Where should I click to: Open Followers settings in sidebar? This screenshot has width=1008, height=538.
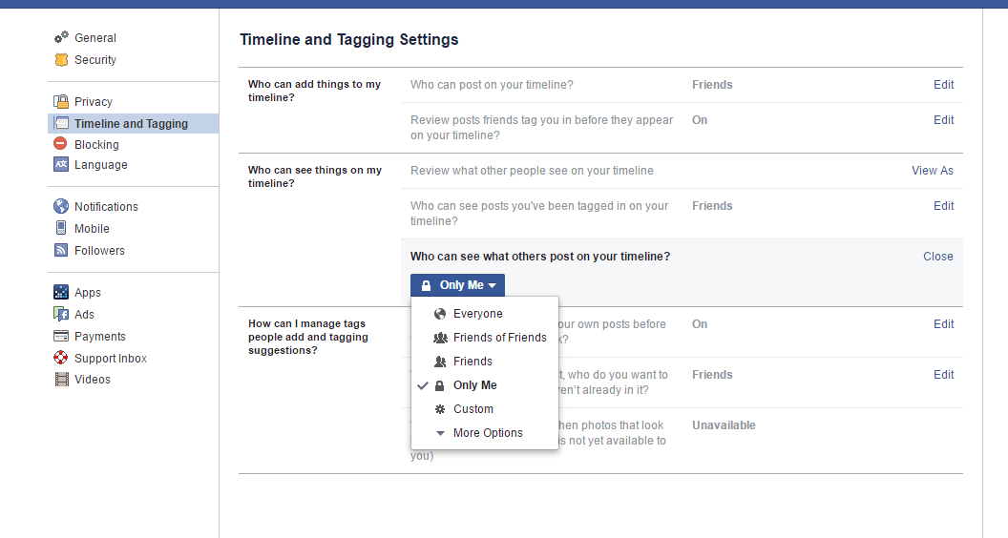[99, 251]
